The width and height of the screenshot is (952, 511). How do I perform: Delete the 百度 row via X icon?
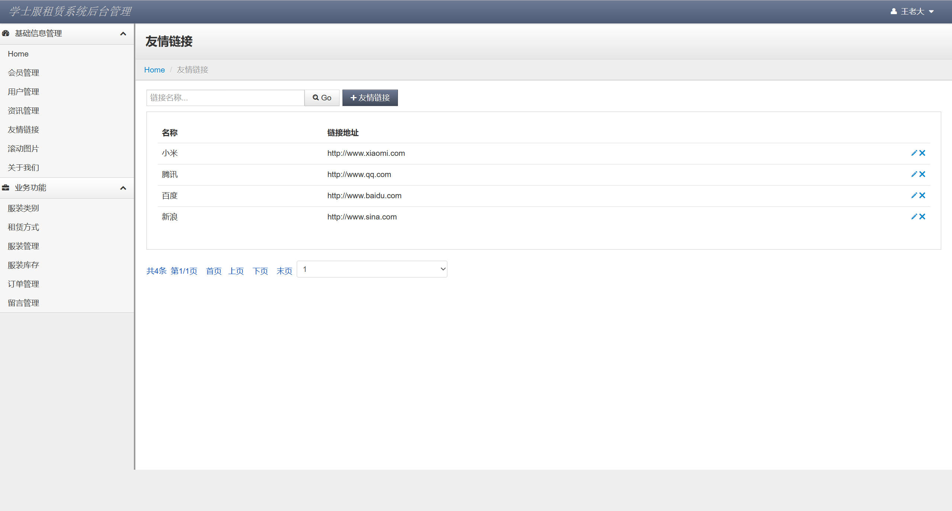click(922, 195)
